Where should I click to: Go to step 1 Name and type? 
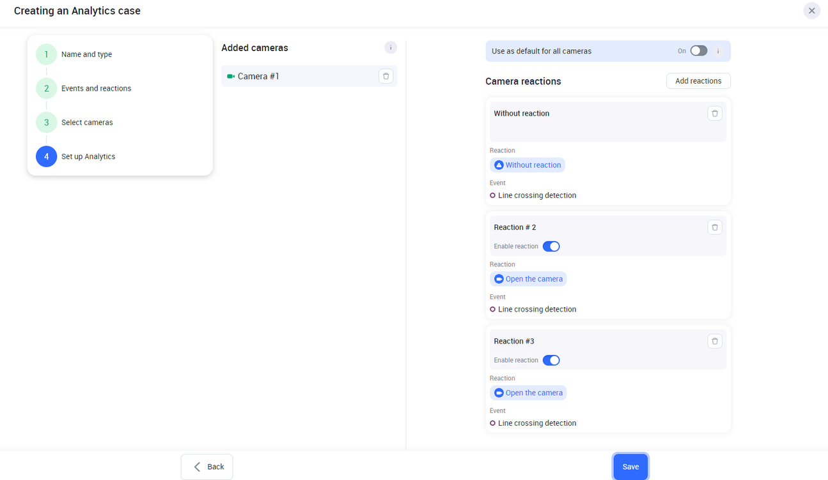pos(47,54)
